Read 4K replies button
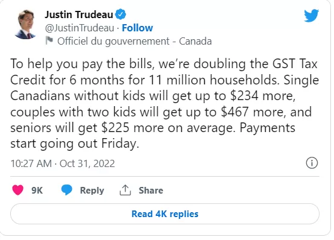 (x=165, y=214)
